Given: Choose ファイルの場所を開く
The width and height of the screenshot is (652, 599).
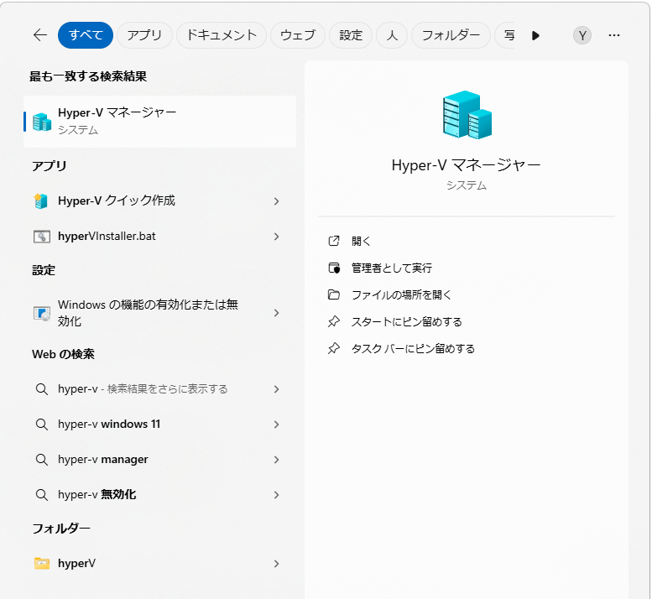Looking at the screenshot, I should tap(402, 295).
